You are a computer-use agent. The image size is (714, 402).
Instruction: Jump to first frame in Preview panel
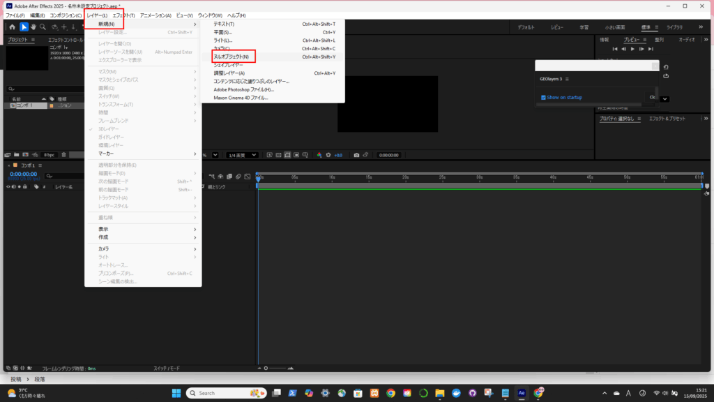point(615,49)
